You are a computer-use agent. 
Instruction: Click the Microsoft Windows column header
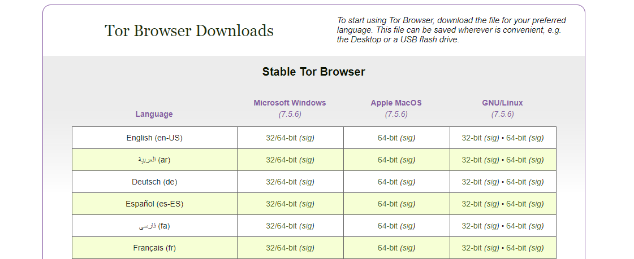pyautogui.click(x=290, y=103)
